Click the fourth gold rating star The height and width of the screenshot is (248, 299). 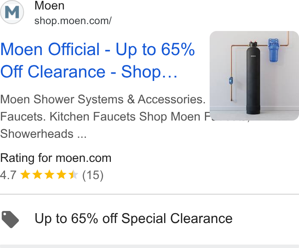pos(61,175)
